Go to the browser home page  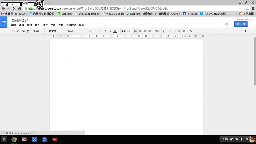pyautogui.click(x=20, y=9)
